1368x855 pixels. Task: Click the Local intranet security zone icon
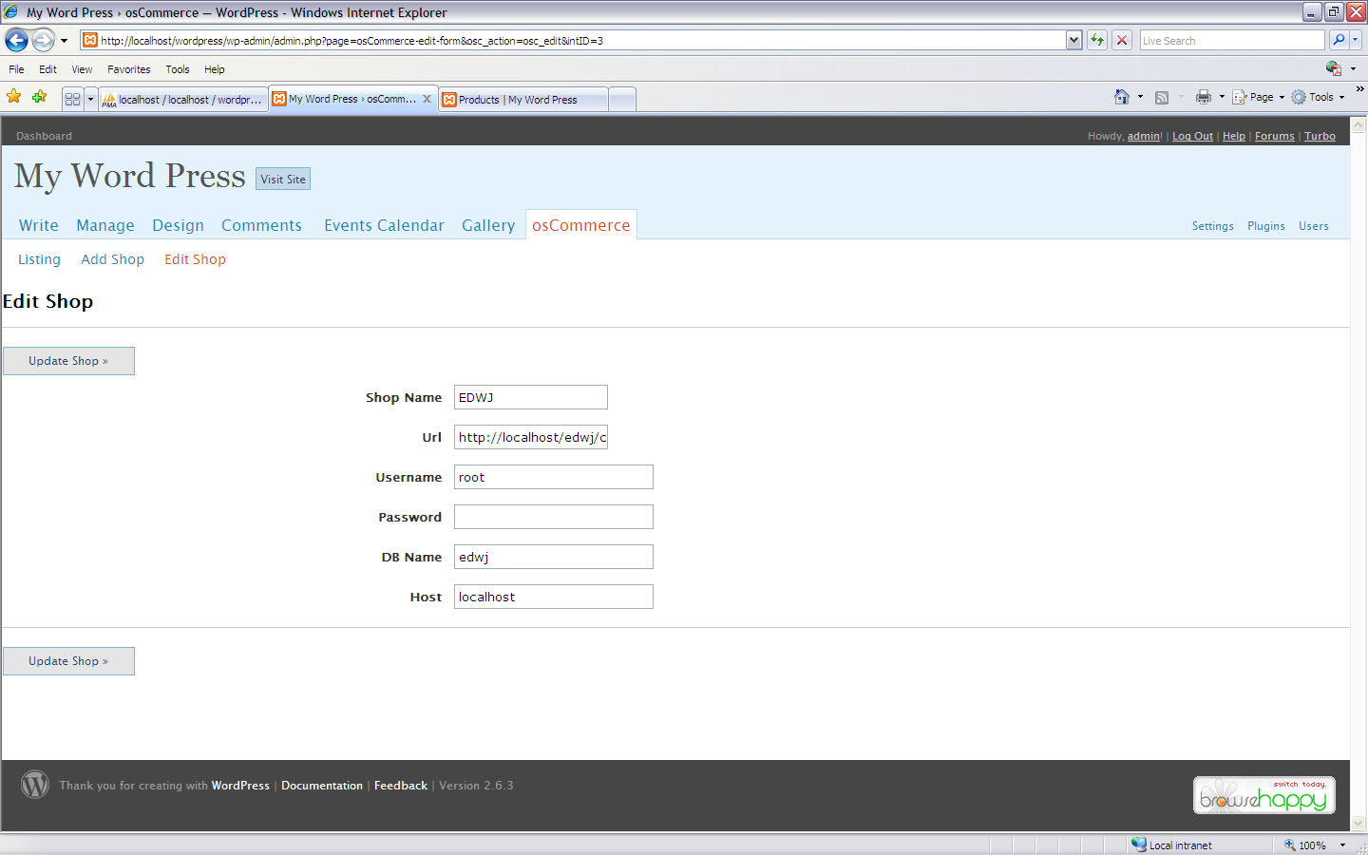[1139, 845]
